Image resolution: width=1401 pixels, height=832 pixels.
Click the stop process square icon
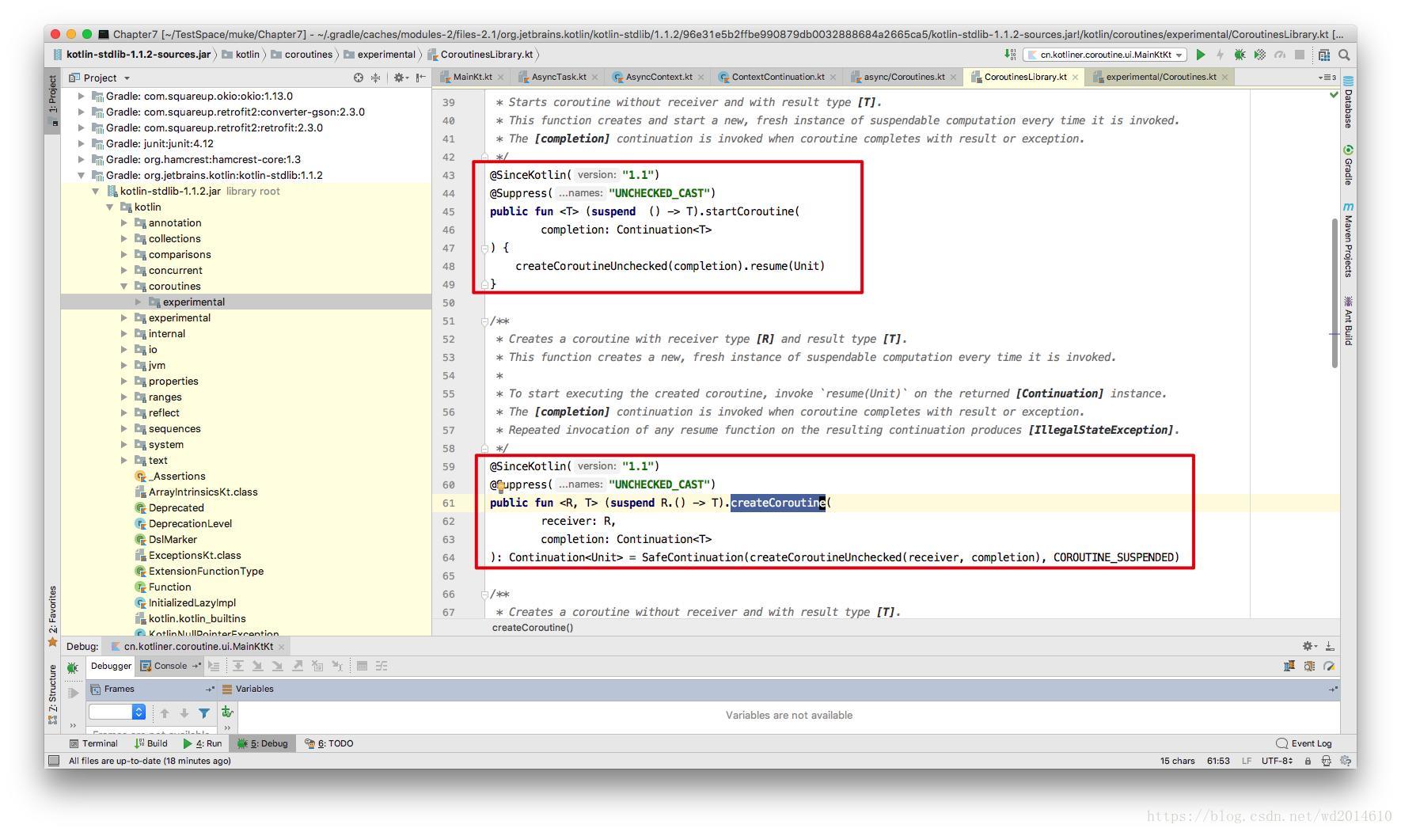(x=1299, y=55)
